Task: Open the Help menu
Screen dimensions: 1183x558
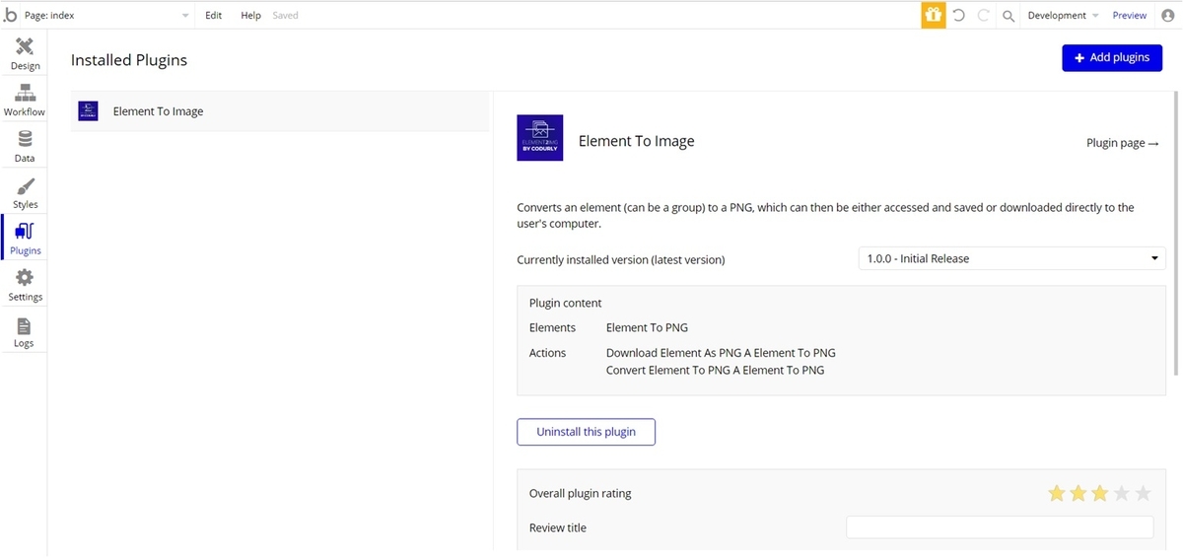Action: pyautogui.click(x=251, y=15)
